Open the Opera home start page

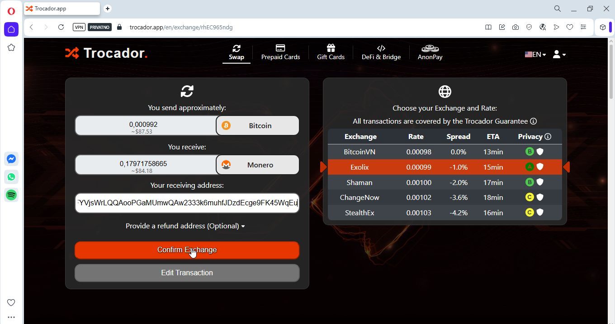pyautogui.click(x=11, y=29)
